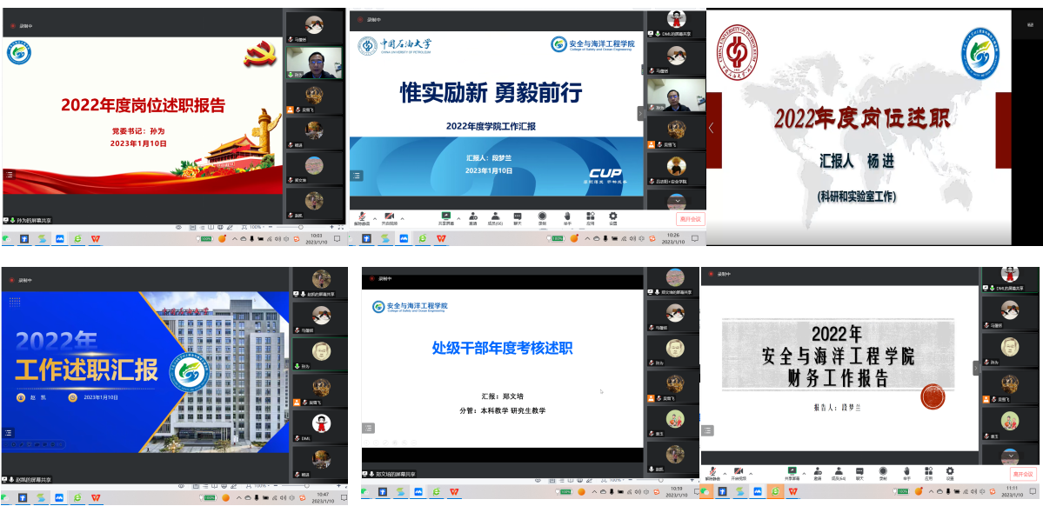1043x506 pixels.
Task: Open video options arrow in the 10:26 meeting toolbar
Action: point(401,216)
